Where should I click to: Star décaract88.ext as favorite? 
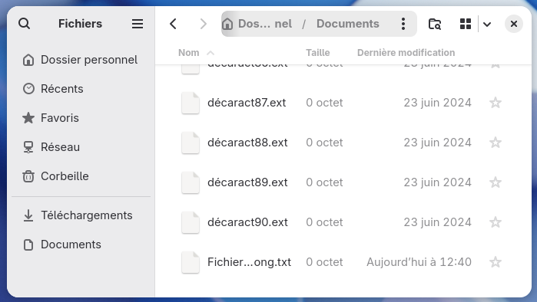pos(496,143)
